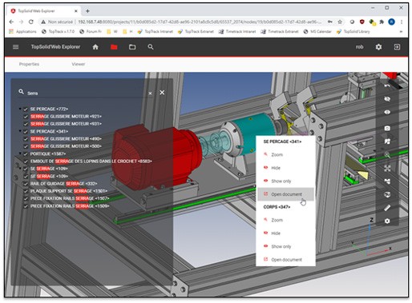412x303 pixels.
Task: Log out using the exit icon
Action: 397,47
